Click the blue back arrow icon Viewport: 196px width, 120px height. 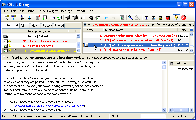click(106, 18)
